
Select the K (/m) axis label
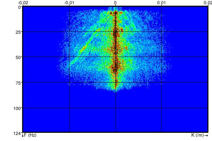[197, 135]
